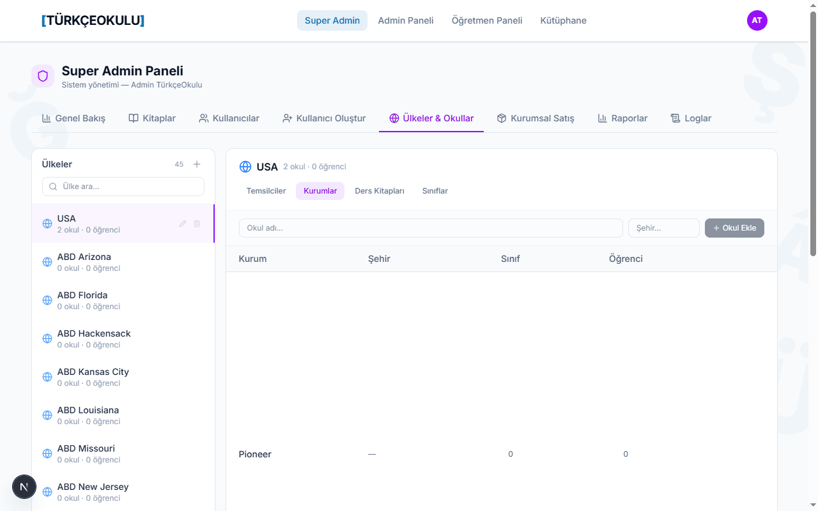Select ABD Kansas City in the countries list
The image size is (818, 511).
point(123,377)
